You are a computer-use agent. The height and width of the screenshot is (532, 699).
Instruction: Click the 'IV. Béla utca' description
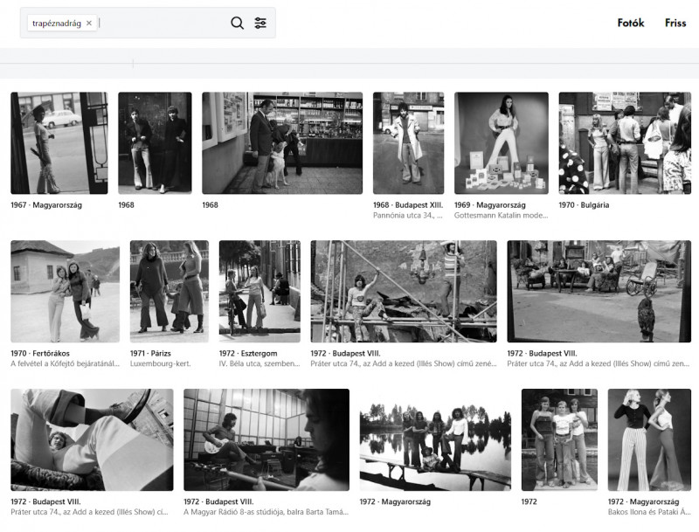(x=259, y=363)
